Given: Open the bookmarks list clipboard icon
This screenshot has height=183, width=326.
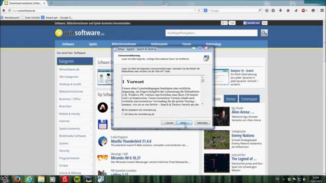Looking at the screenshot, I should click(273, 11).
